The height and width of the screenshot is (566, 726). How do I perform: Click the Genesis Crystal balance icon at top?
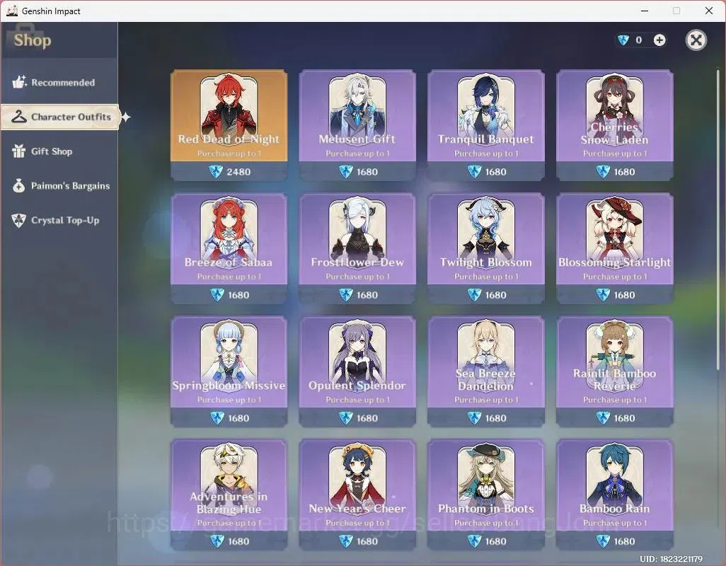pyautogui.click(x=623, y=40)
